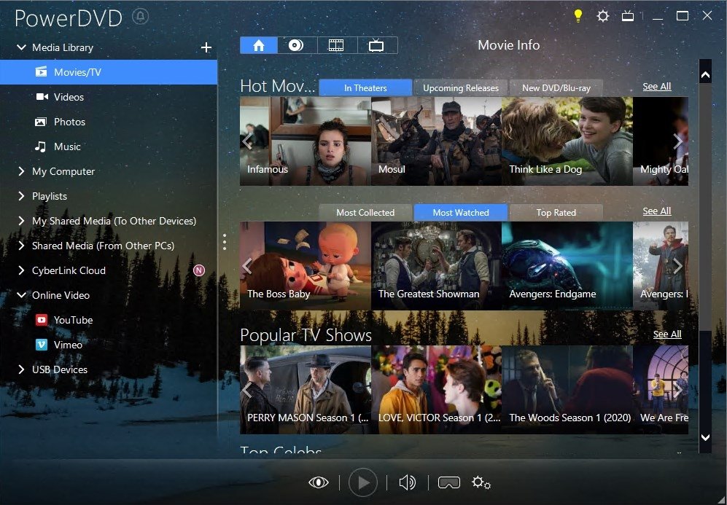Open the player settings gears icon
Viewport: 727px width, 505px height.
pyautogui.click(x=481, y=482)
